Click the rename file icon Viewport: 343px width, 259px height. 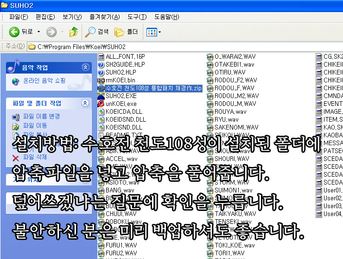[x=16, y=117]
